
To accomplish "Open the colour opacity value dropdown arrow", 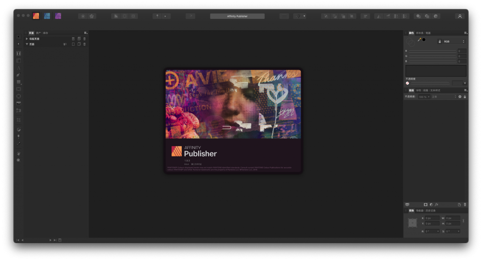I will point(465,83).
